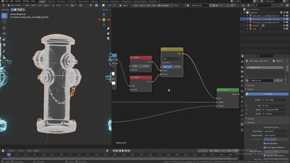Screen dimensions: 290x163
Task: Jump to timeline end button
Action: click(x=129, y=151)
